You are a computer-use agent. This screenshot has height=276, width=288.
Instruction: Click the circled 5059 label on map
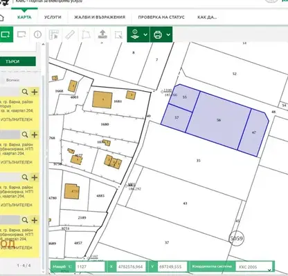pos(236,238)
